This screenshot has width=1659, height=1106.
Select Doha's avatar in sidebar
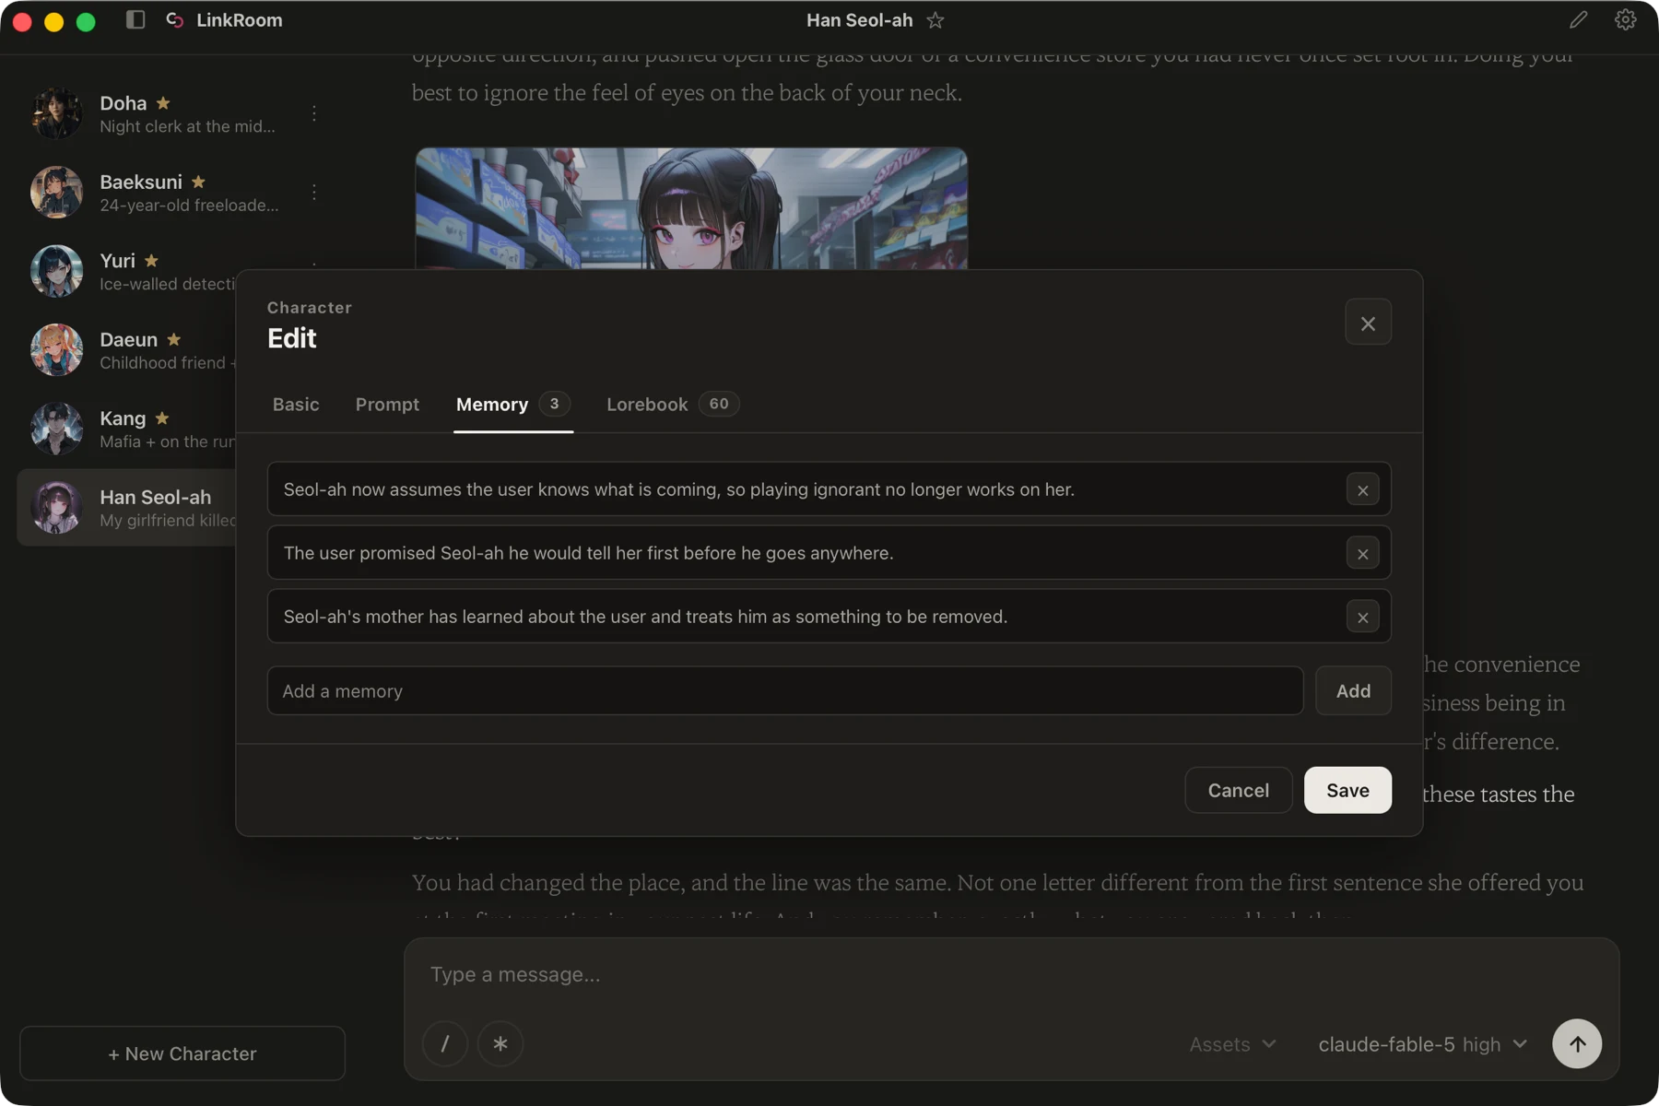click(x=57, y=113)
